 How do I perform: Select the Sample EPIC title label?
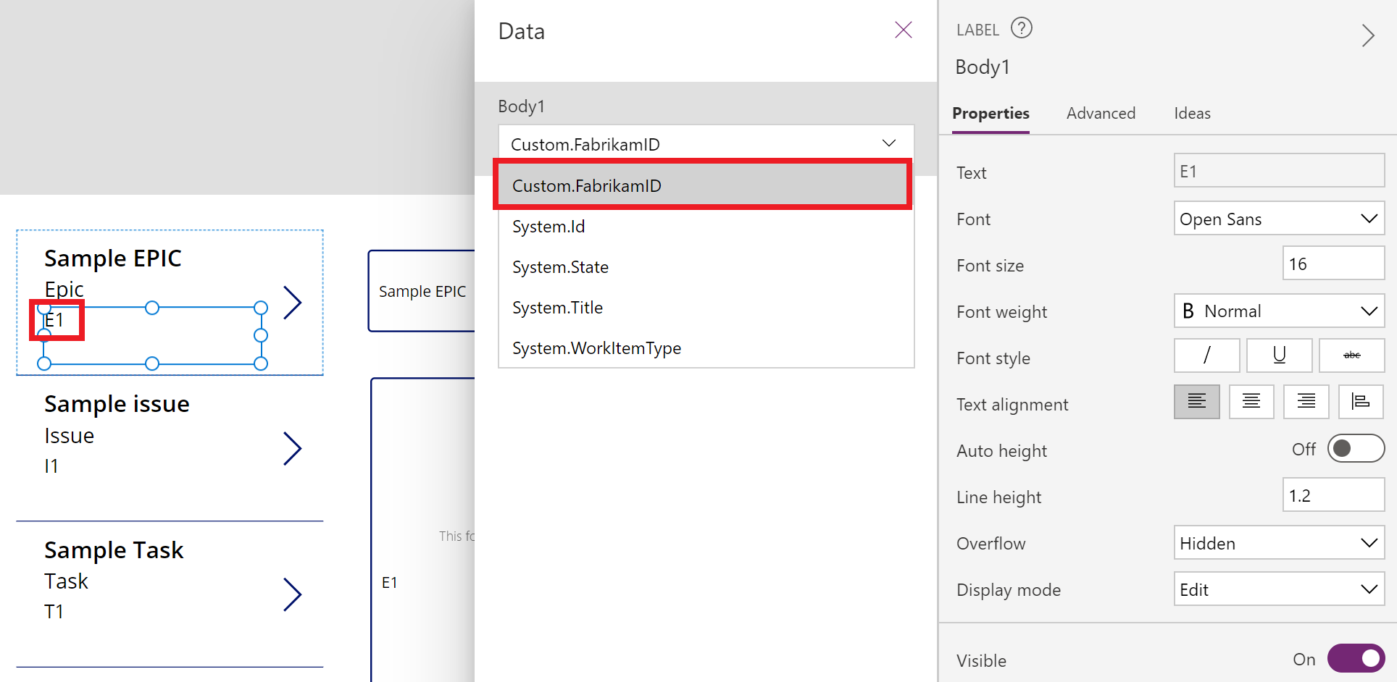(x=113, y=258)
